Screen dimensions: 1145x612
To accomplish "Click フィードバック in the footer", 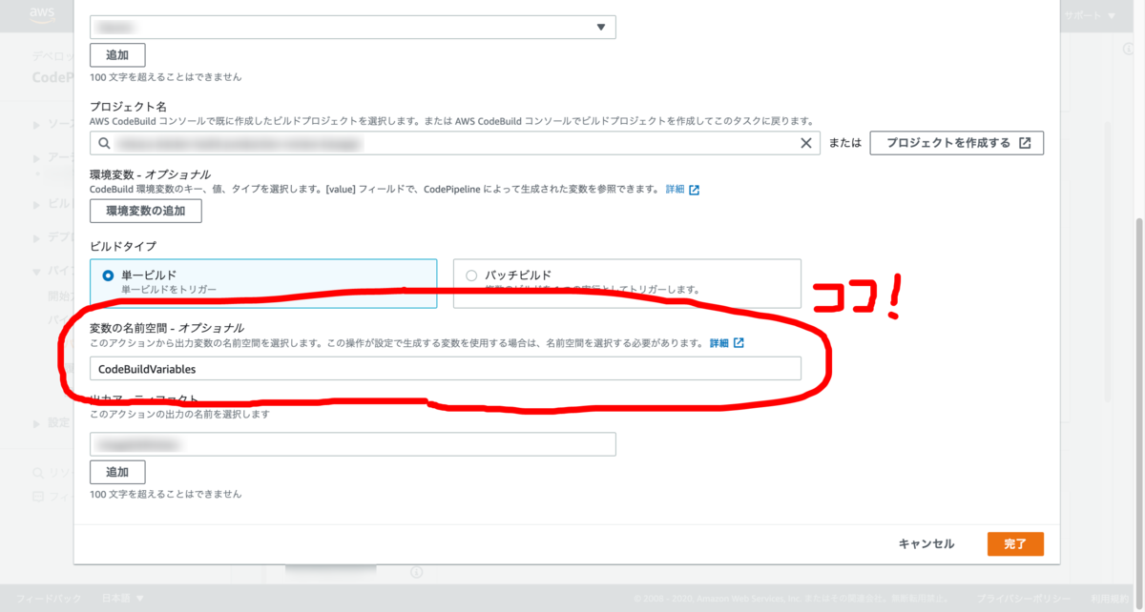I will 50,598.
